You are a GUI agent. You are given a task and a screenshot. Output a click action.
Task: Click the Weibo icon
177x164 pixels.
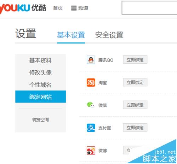pos(91,150)
